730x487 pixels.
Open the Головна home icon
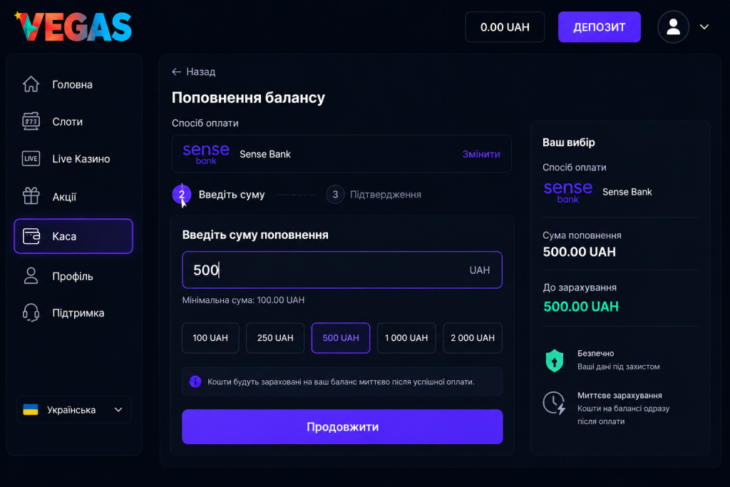click(31, 84)
